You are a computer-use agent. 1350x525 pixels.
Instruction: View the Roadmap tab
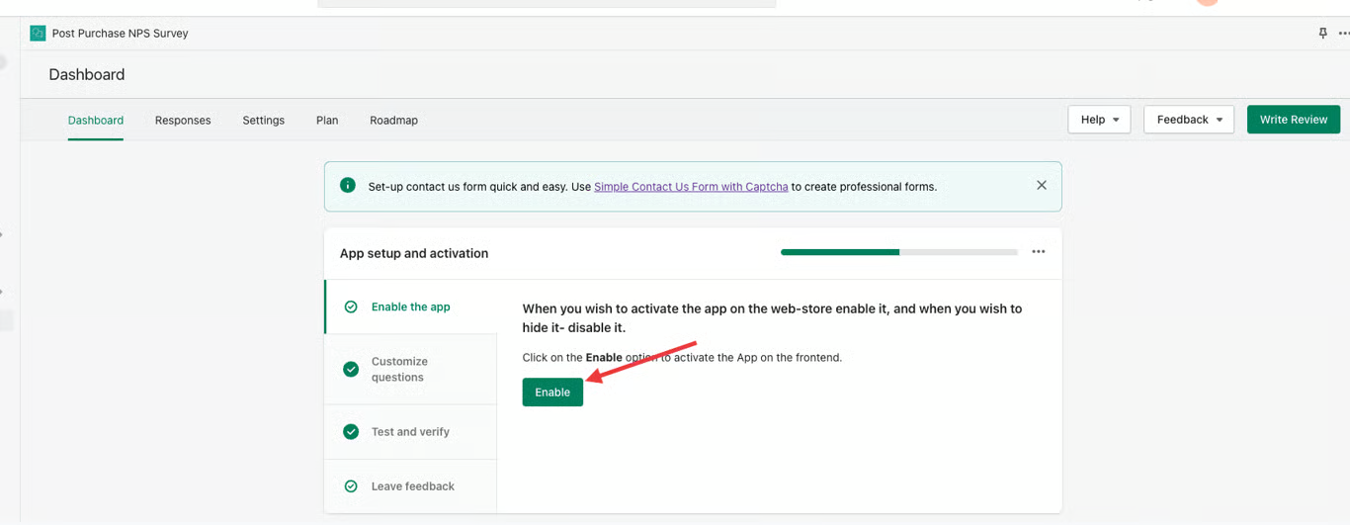click(393, 120)
